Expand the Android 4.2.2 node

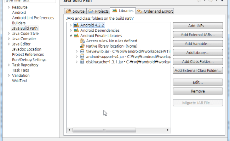(71, 25)
